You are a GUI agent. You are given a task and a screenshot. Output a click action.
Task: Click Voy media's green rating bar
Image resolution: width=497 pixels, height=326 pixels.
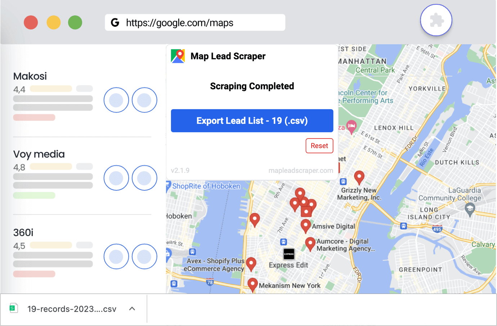click(x=34, y=195)
